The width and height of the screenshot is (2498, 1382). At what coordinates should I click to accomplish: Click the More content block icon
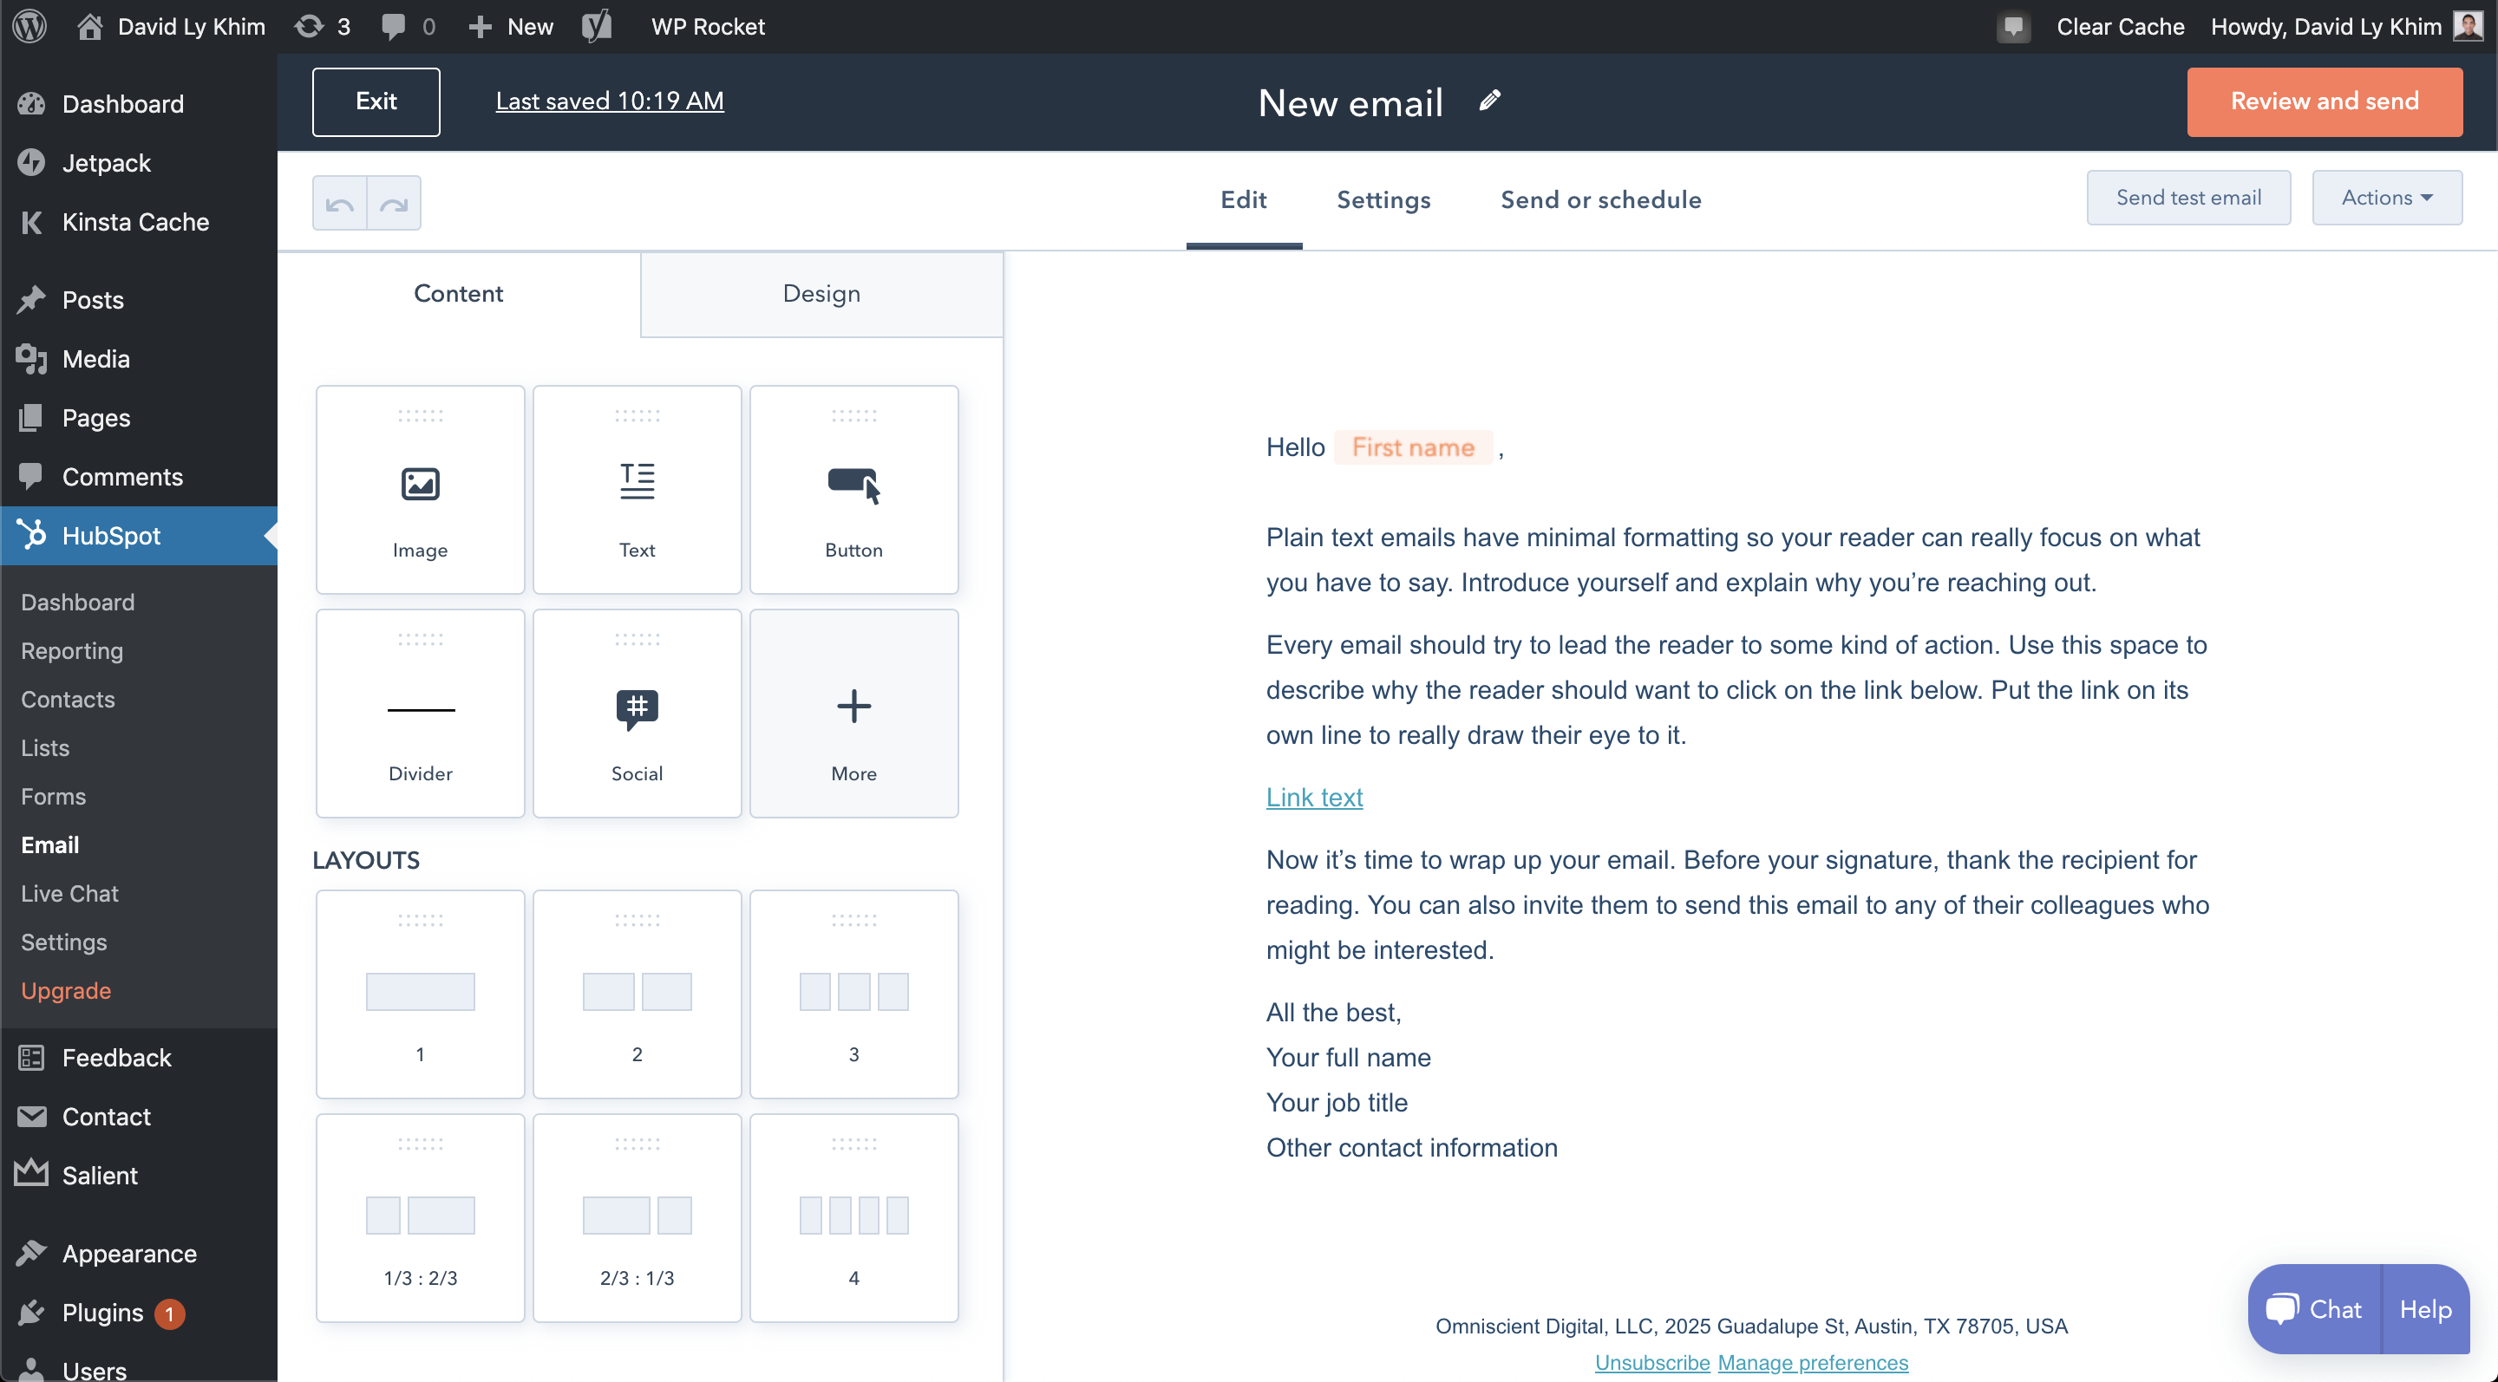851,705
